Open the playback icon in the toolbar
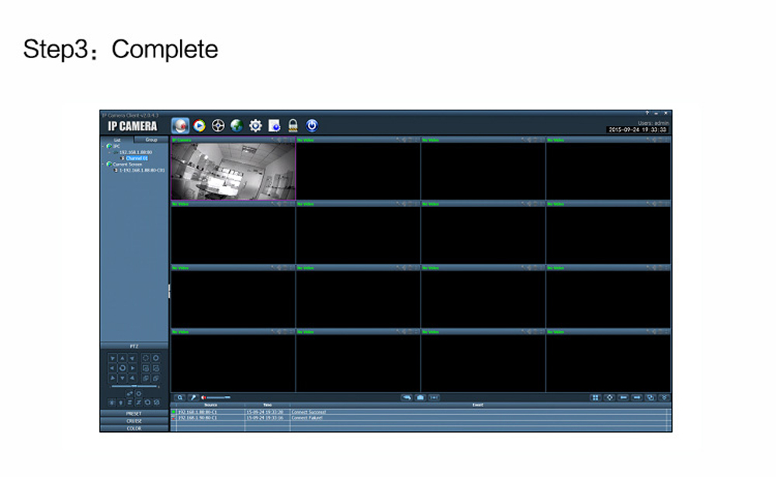This screenshot has height=477, width=776. click(x=199, y=125)
